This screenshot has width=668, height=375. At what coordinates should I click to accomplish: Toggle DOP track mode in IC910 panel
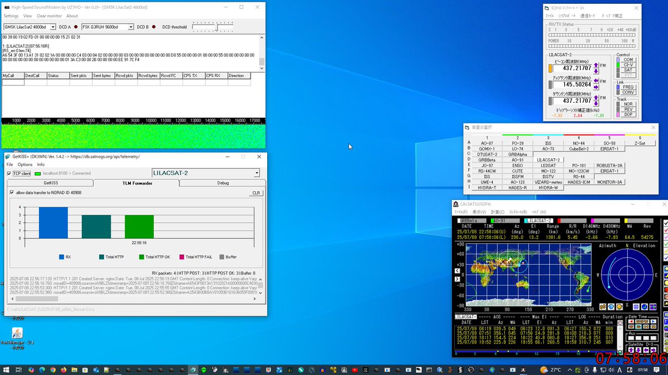[x=628, y=114]
